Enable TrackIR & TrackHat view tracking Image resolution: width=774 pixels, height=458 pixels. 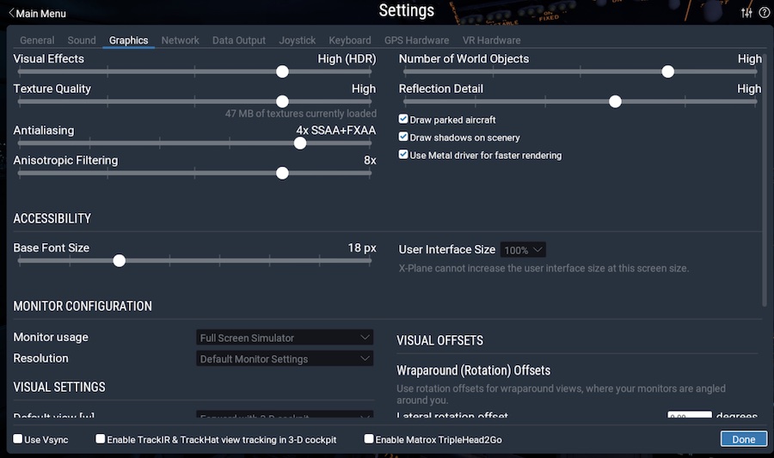tap(101, 439)
